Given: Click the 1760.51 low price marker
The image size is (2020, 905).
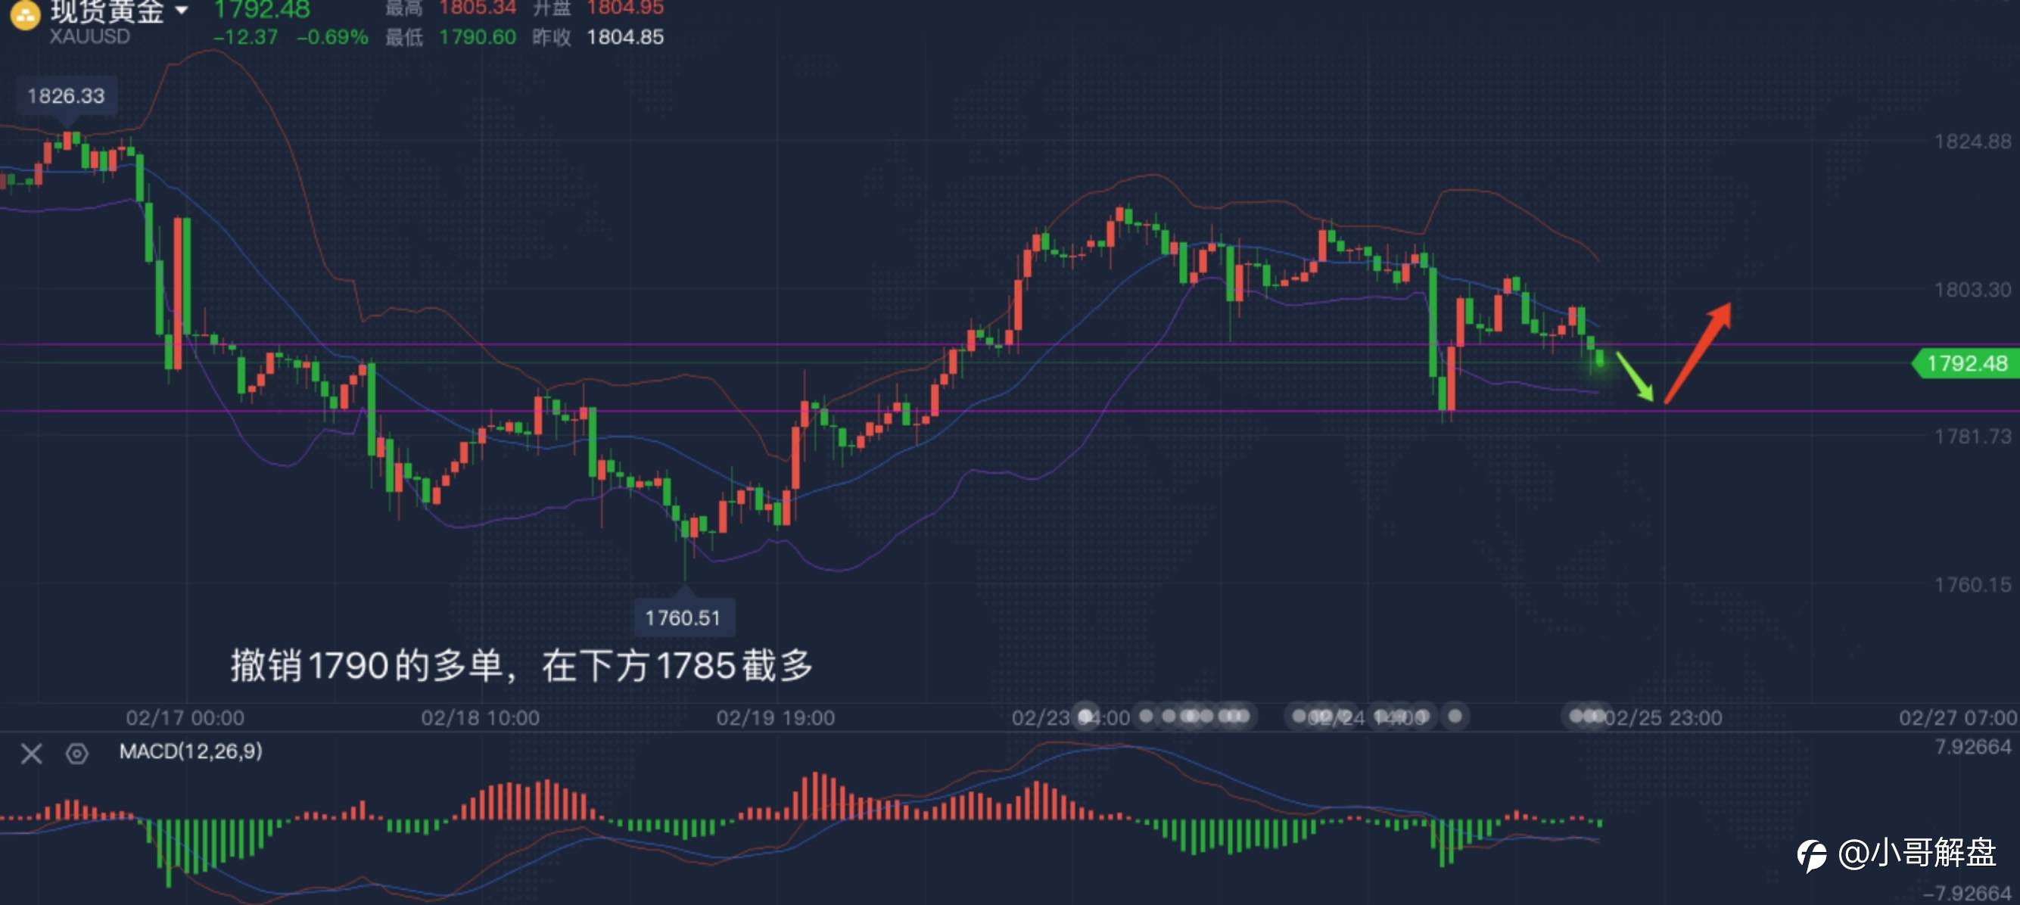Looking at the screenshot, I should (x=682, y=618).
